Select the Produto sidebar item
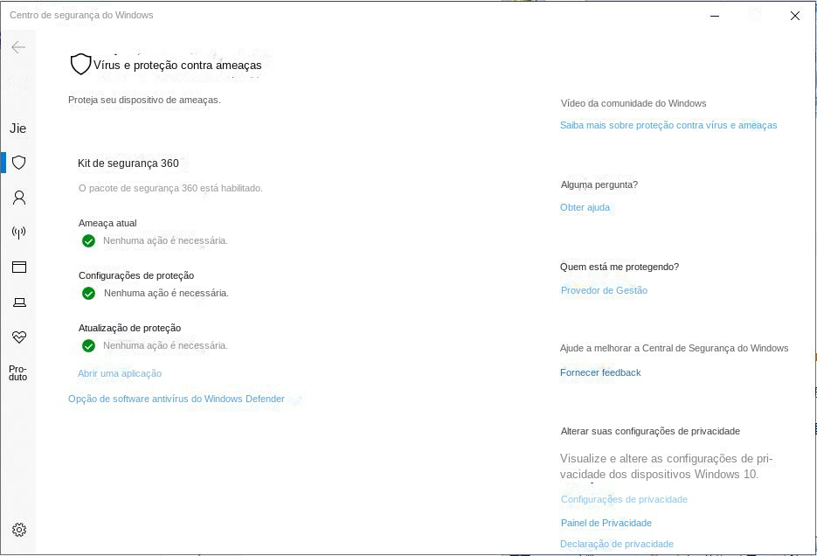The width and height of the screenshot is (817, 556). tap(18, 372)
